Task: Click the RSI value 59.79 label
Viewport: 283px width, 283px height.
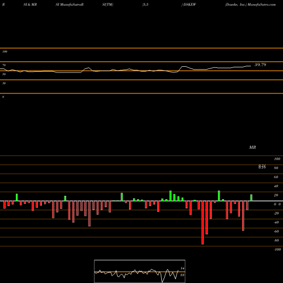Action: click(260, 65)
